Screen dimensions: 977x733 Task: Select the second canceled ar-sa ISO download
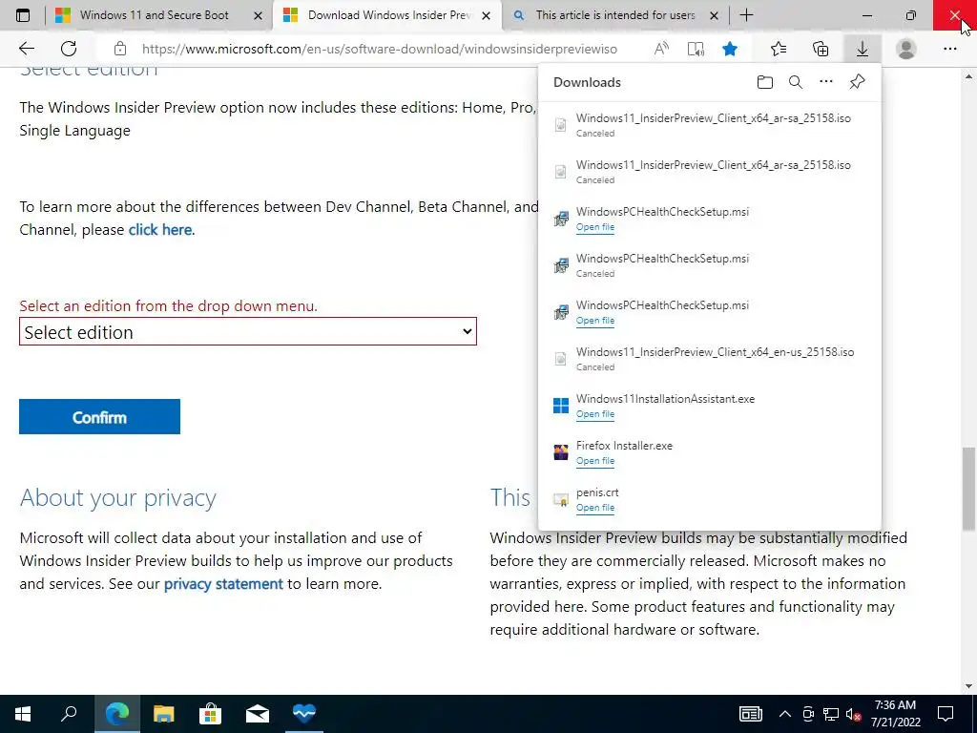[x=710, y=172]
